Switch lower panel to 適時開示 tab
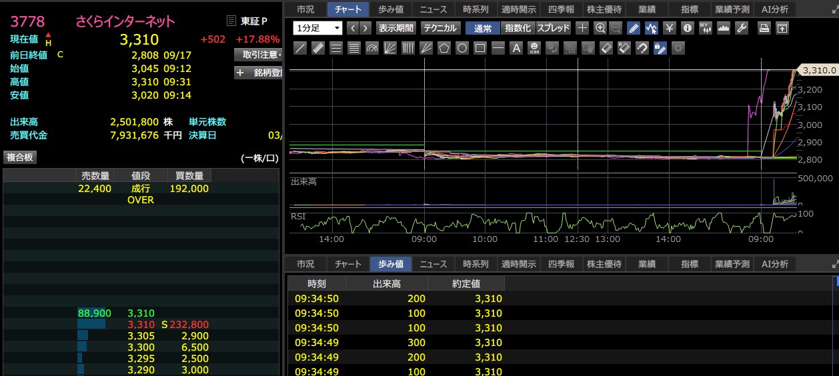839x376 pixels. pos(518,264)
